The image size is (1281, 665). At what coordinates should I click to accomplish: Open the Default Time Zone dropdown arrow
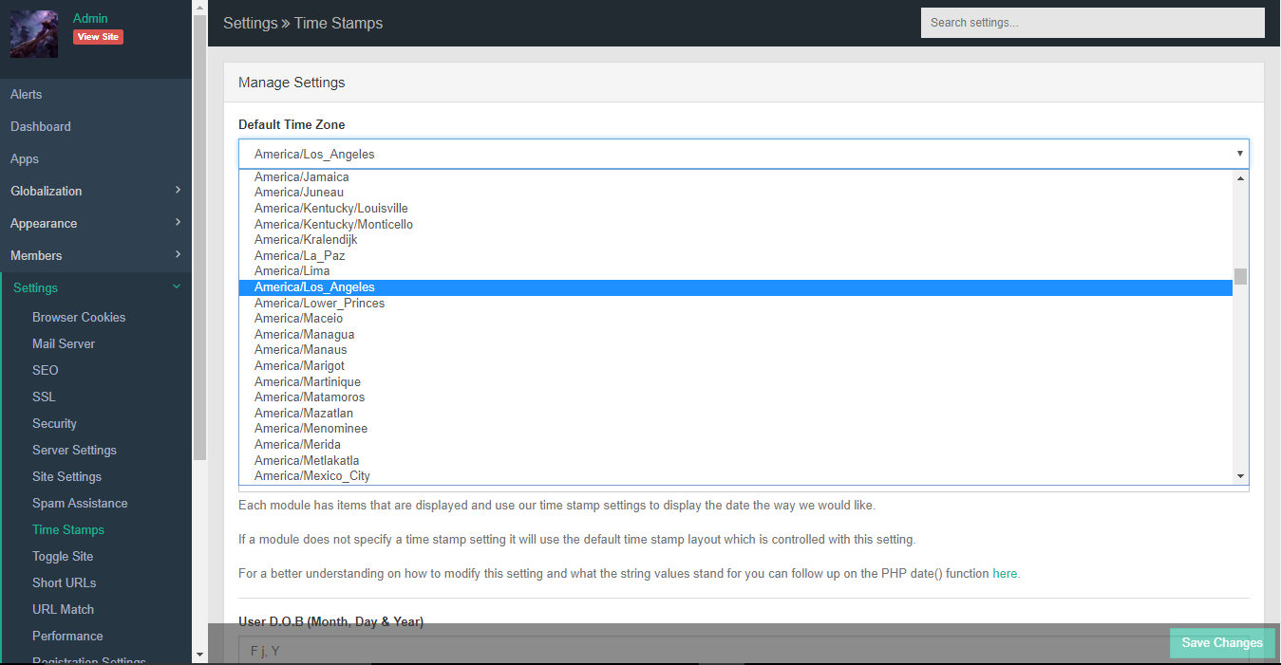tap(1239, 154)
